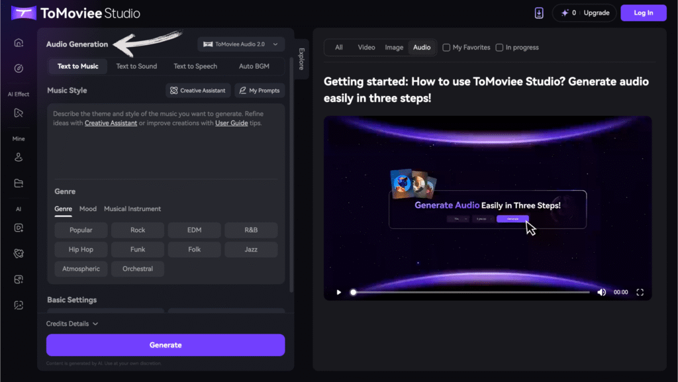
Task: Click the Generate button
Action: pyautogui.click(x=166, y=345)
